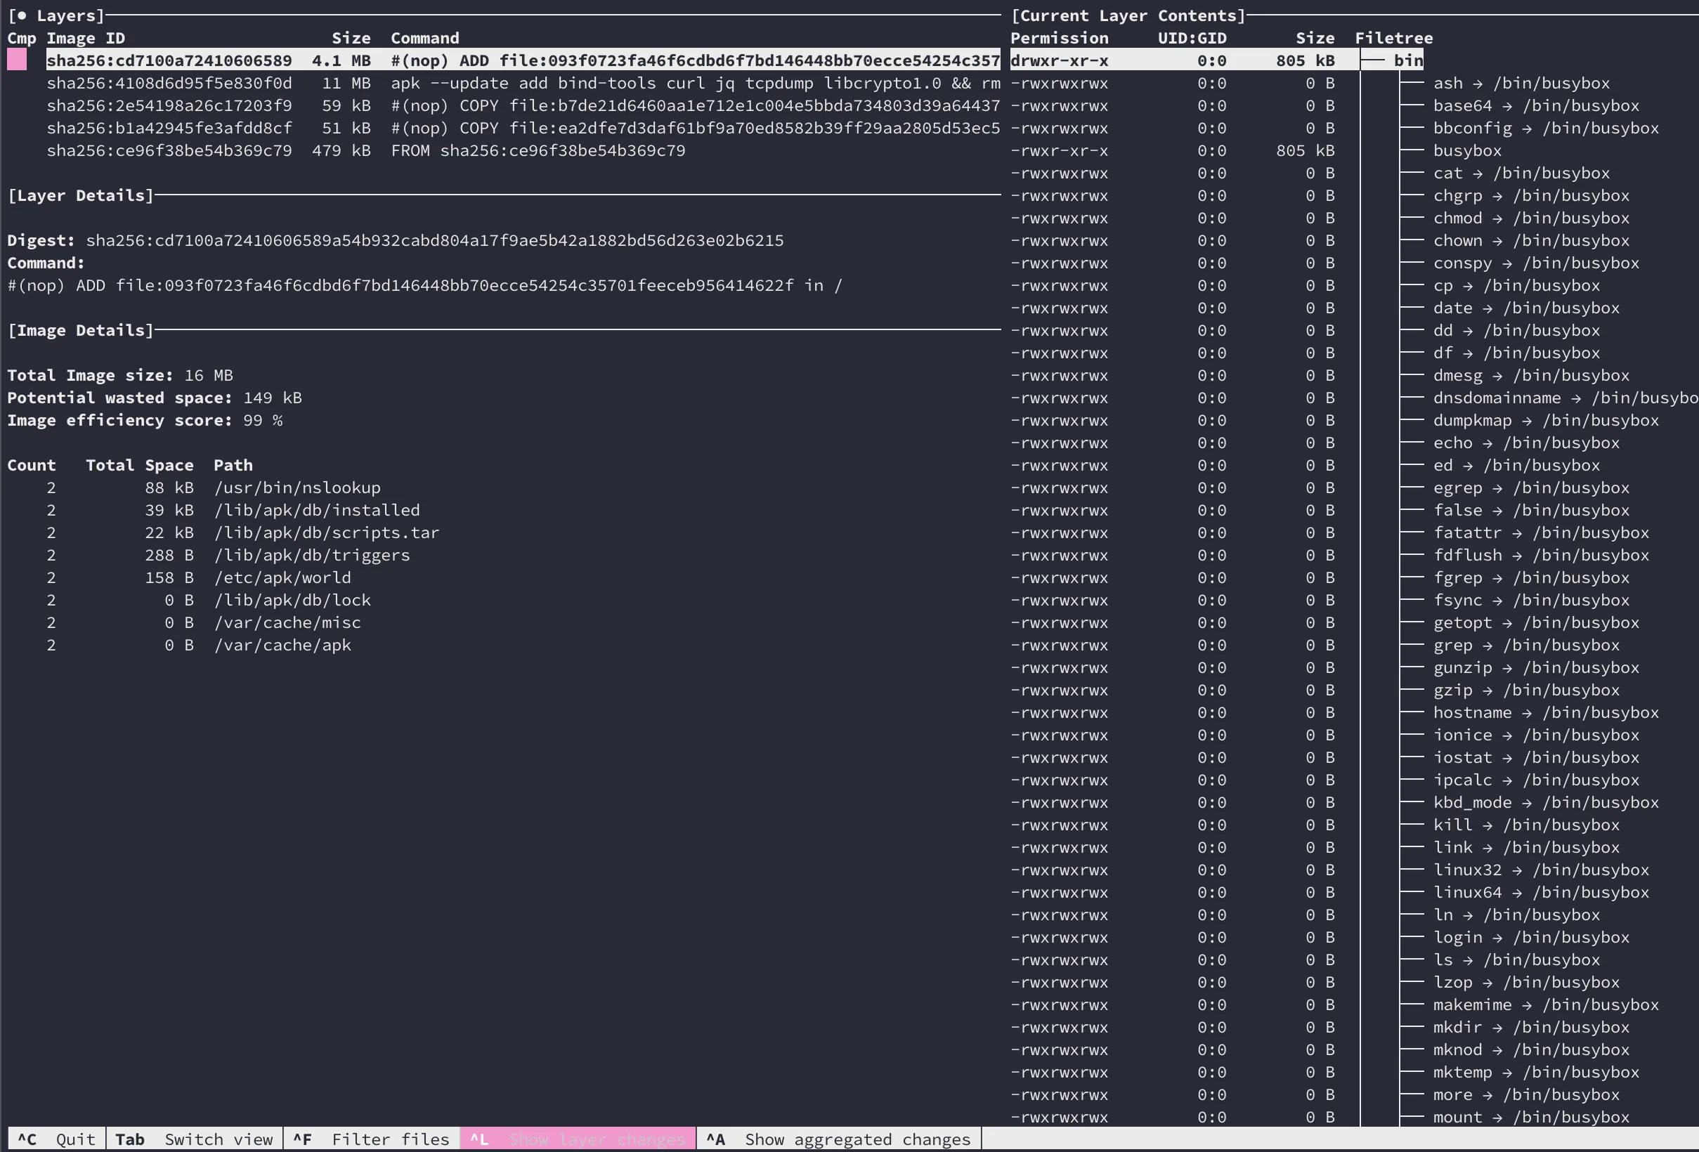Click Current Layer Contents pane title

tap(1127, 15)
